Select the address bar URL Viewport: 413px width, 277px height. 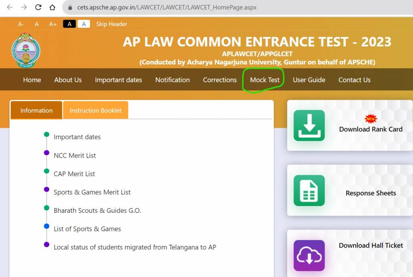coord(167,7)
